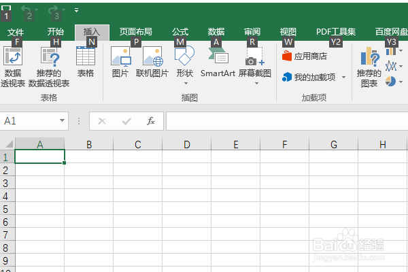
Task: Expand the 形状 dropdown arrow
Action: coord(186,83)
